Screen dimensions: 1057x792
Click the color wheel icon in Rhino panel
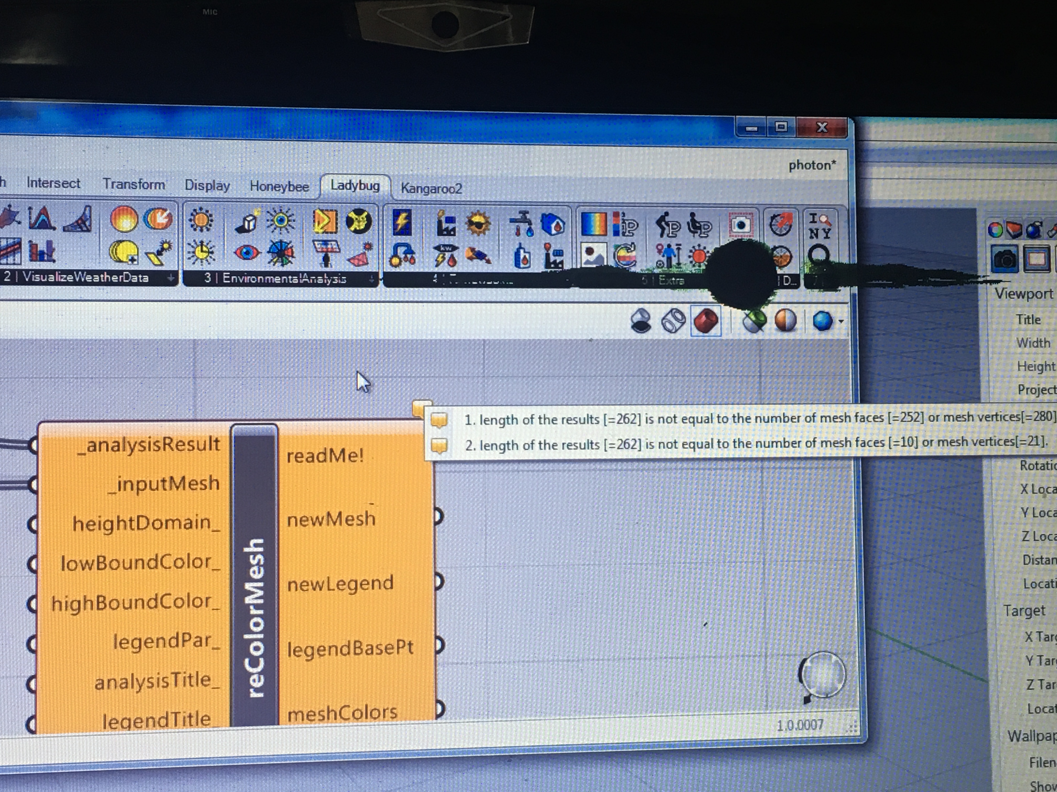(996, 230)
